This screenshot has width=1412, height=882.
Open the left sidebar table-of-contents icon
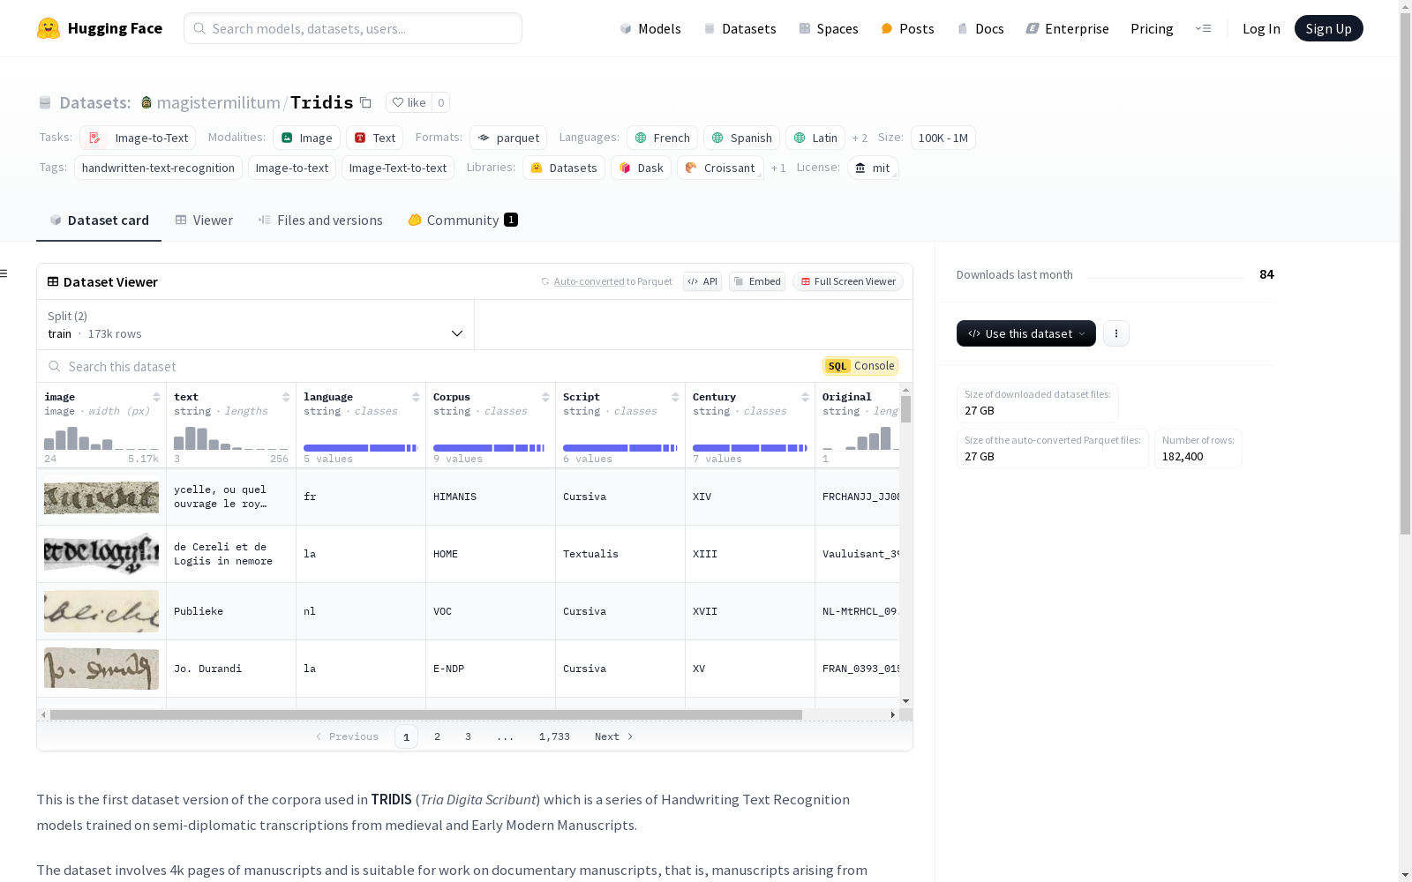click(4, 273)
